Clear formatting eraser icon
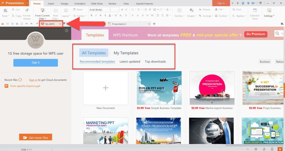The image size is (285, 151). click(126, 16)
